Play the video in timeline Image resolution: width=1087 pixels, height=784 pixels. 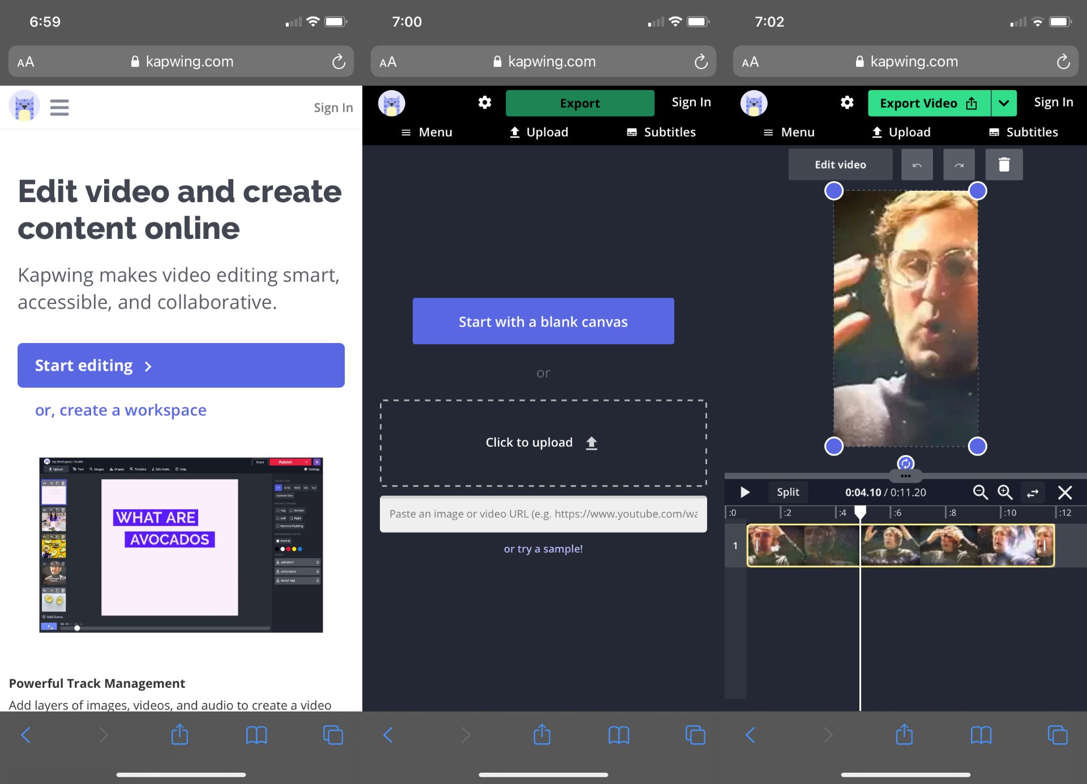[x=745, y=492]
